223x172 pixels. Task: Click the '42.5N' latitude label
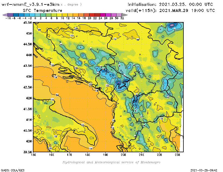tap(27, 87)
